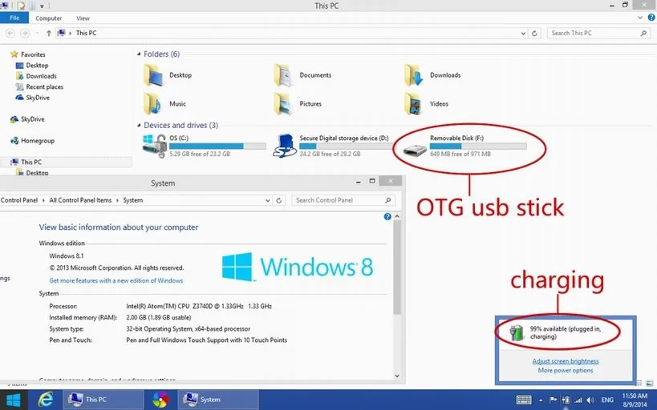Switch to This PC taskbar button

[103, 400]
